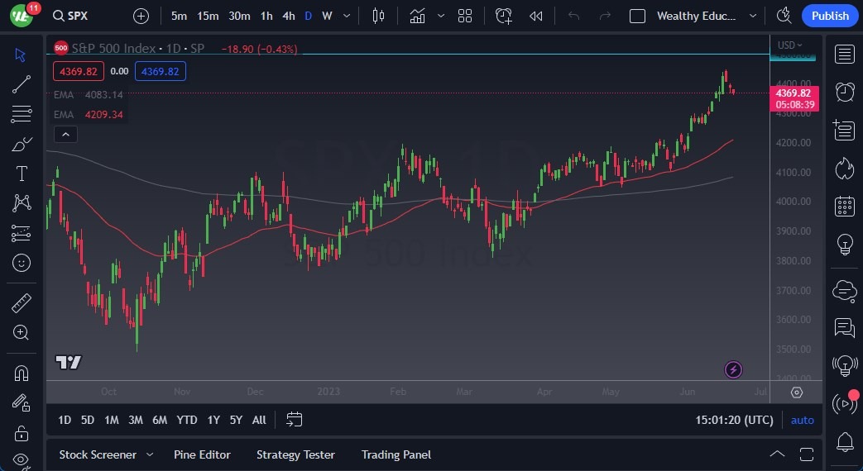This screenshot has width=863, height=471.
Task: Expand the Stock Screener dropdown arrow
Action: pyautogui.click(x=150, y=454)
